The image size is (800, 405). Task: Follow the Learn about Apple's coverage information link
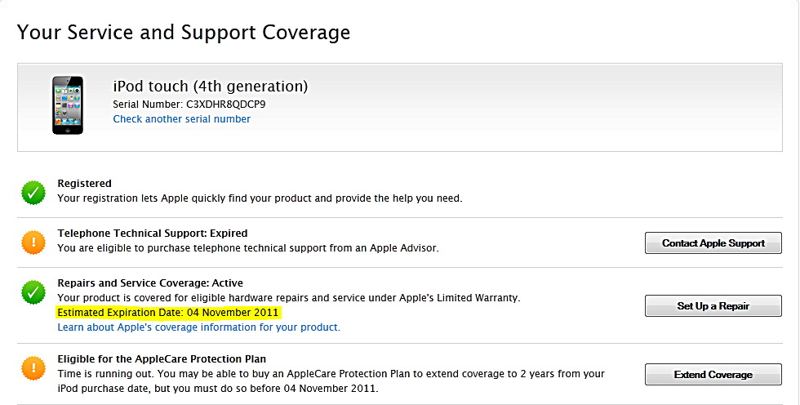pyautogui.click(x=198, y=327)
